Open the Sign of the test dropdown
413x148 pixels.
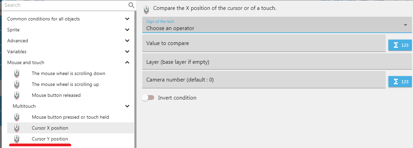[x=277, y=25]
